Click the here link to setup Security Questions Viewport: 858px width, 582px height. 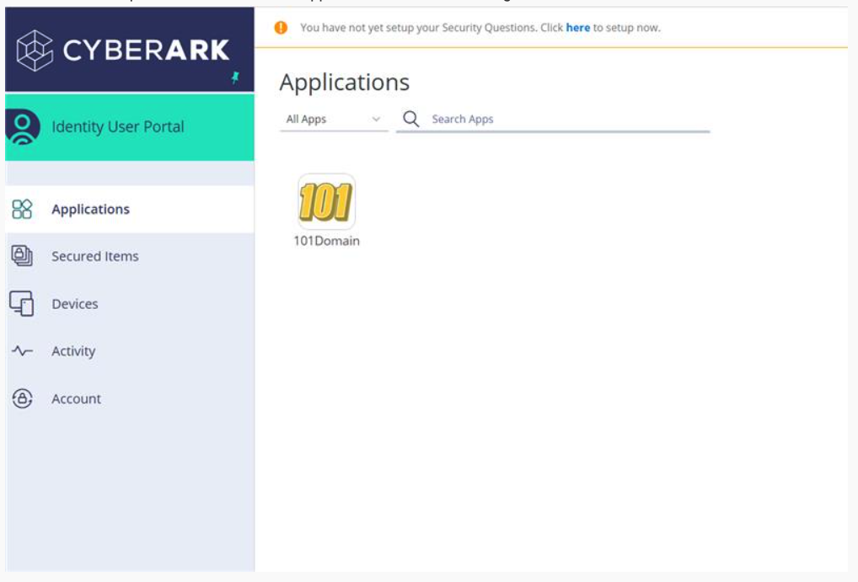click(576, 28)
